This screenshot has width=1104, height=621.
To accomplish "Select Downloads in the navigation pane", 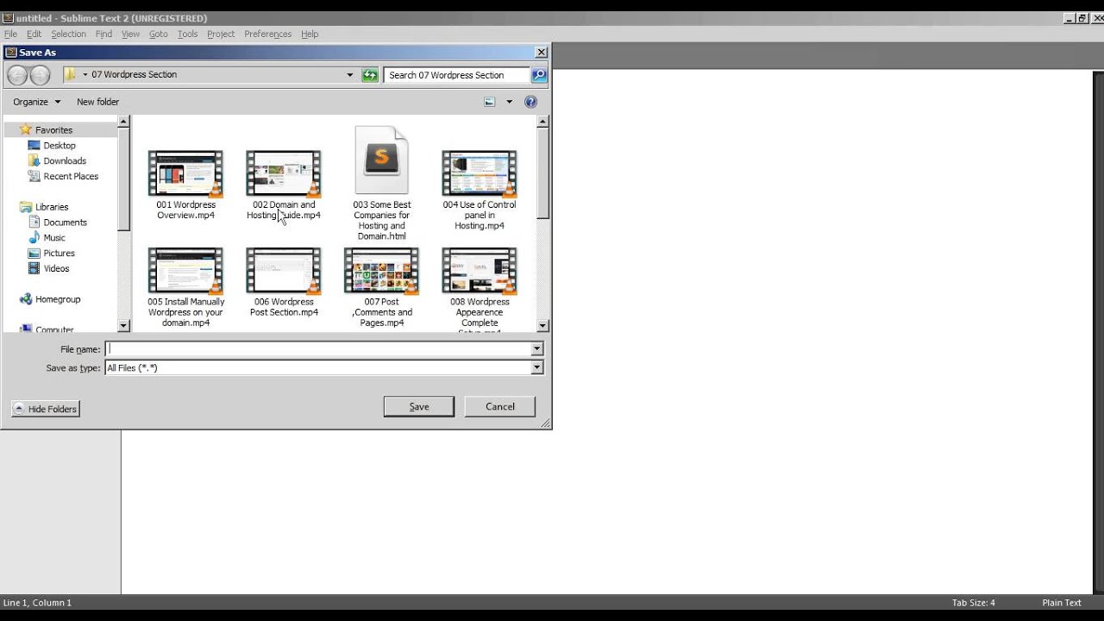I will point(65,161).
